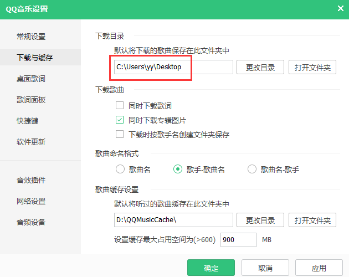This screenshot has width=349, height=277.
Task: Toggle 下载时按歌手名创建文件夹保存 checkbox
Action: 119,134
